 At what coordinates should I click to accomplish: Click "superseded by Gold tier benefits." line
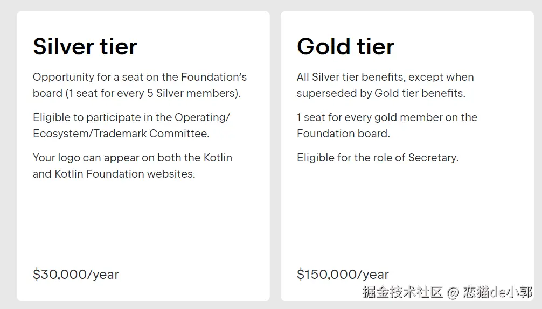380,93
